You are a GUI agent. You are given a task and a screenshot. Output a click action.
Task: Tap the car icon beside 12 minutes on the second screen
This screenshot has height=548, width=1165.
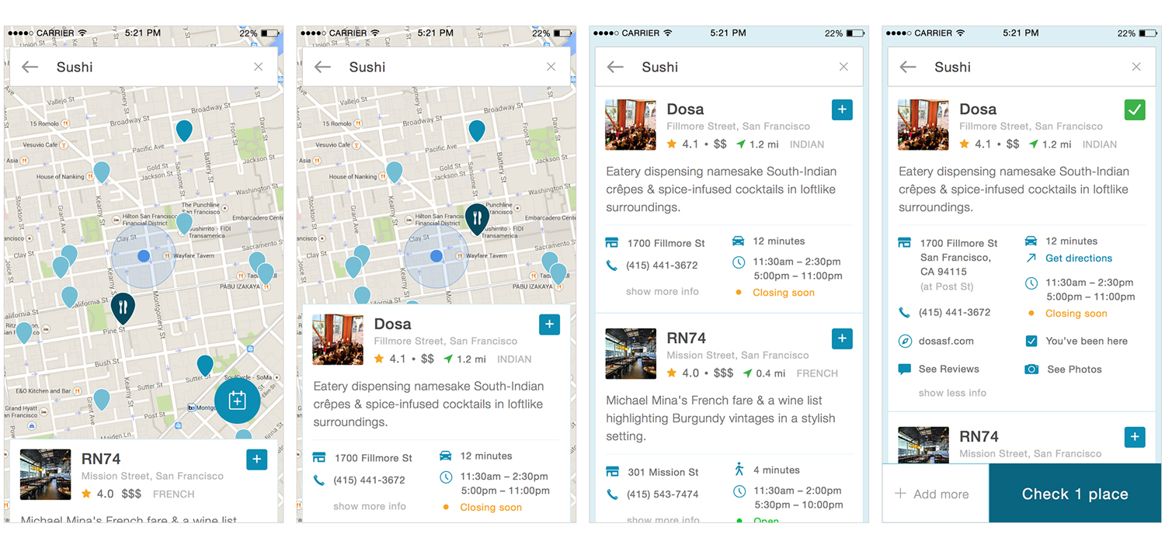click(446, 456)
